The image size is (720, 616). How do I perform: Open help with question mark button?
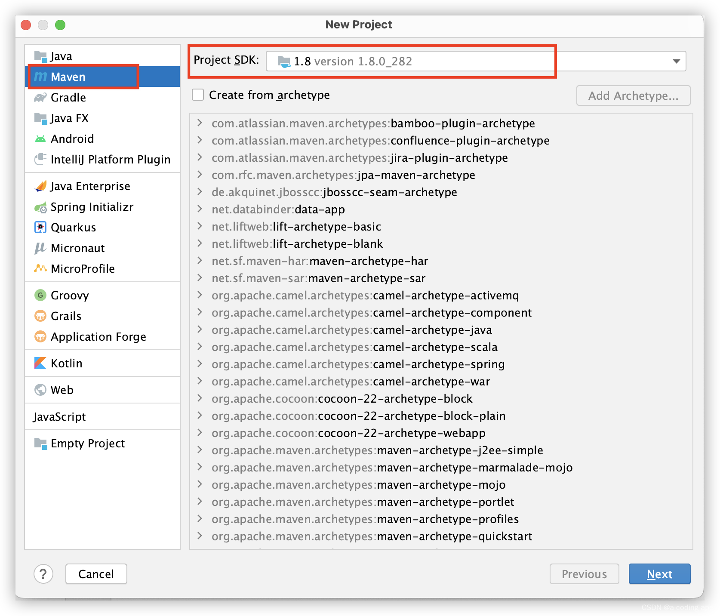[x=43, y=574]
